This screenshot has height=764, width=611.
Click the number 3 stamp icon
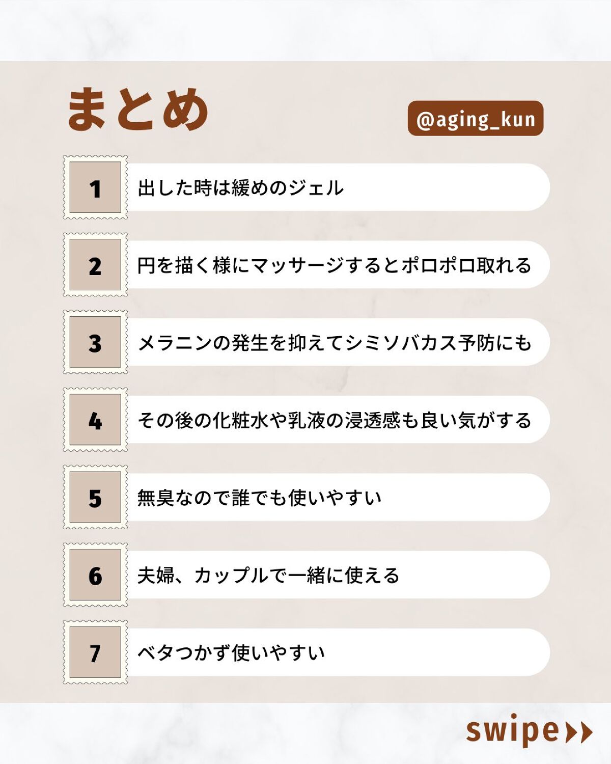pyautogui.click(x=95, y=342)
